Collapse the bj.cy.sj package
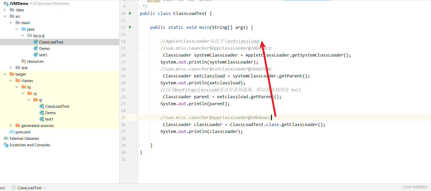Image resolution: width=431 pixels, height=191 pixels. click(x=22, y=35)
